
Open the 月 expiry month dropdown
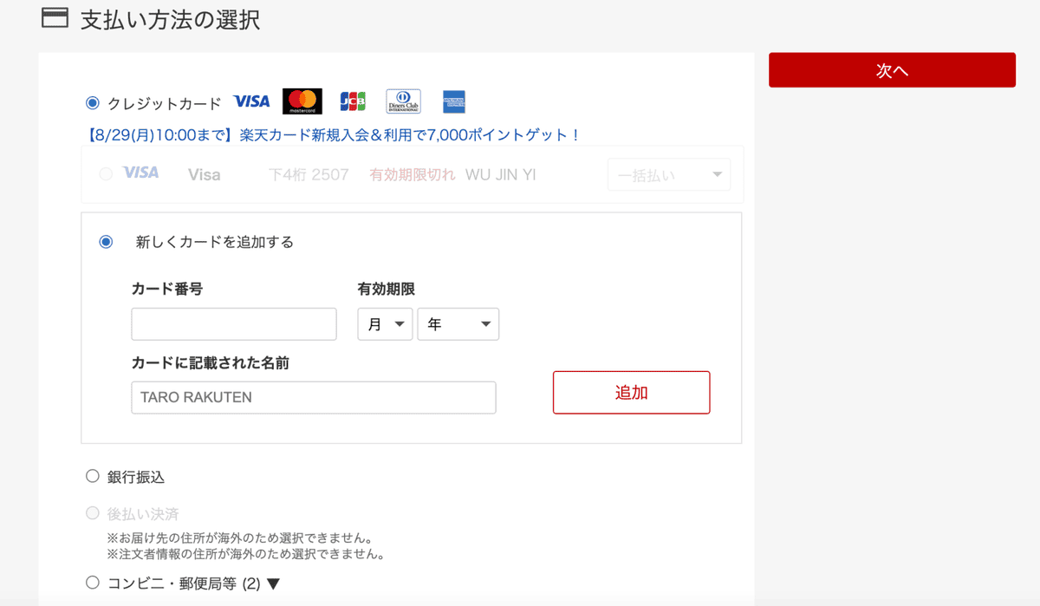[x=385, y=324]
